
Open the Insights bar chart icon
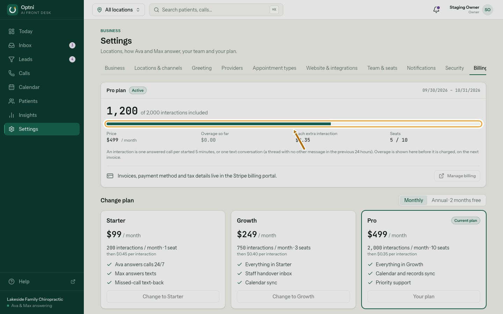click(12, 115)
